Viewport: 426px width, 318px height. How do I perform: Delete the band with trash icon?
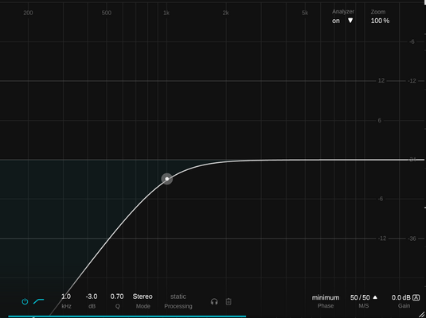pyautogui.click(x=229, y=301)
